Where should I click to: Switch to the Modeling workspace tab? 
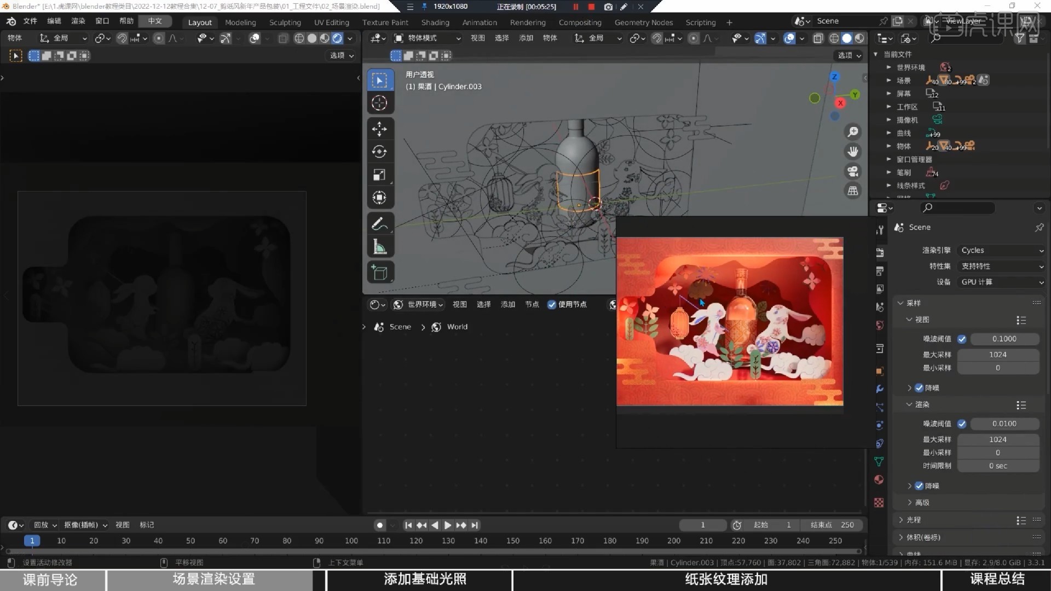[240, 22]
